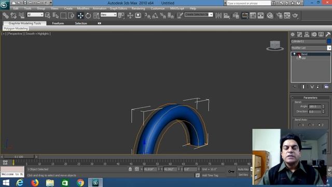Click the Mirror tool
Screen dimensions: 332x187
(218, 16)
